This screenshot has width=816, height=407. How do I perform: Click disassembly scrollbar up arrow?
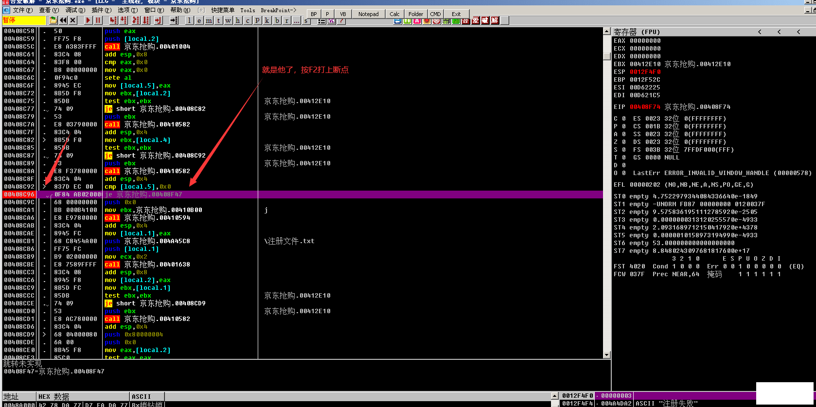pyautogui.click(x=607, y=31)
